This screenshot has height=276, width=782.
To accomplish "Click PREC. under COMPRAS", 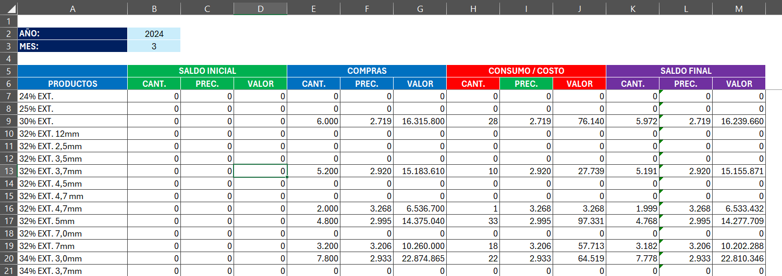I will click(x=366, y=84).
